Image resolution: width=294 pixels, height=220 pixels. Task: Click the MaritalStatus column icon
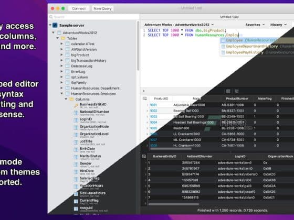coord(76,157)
